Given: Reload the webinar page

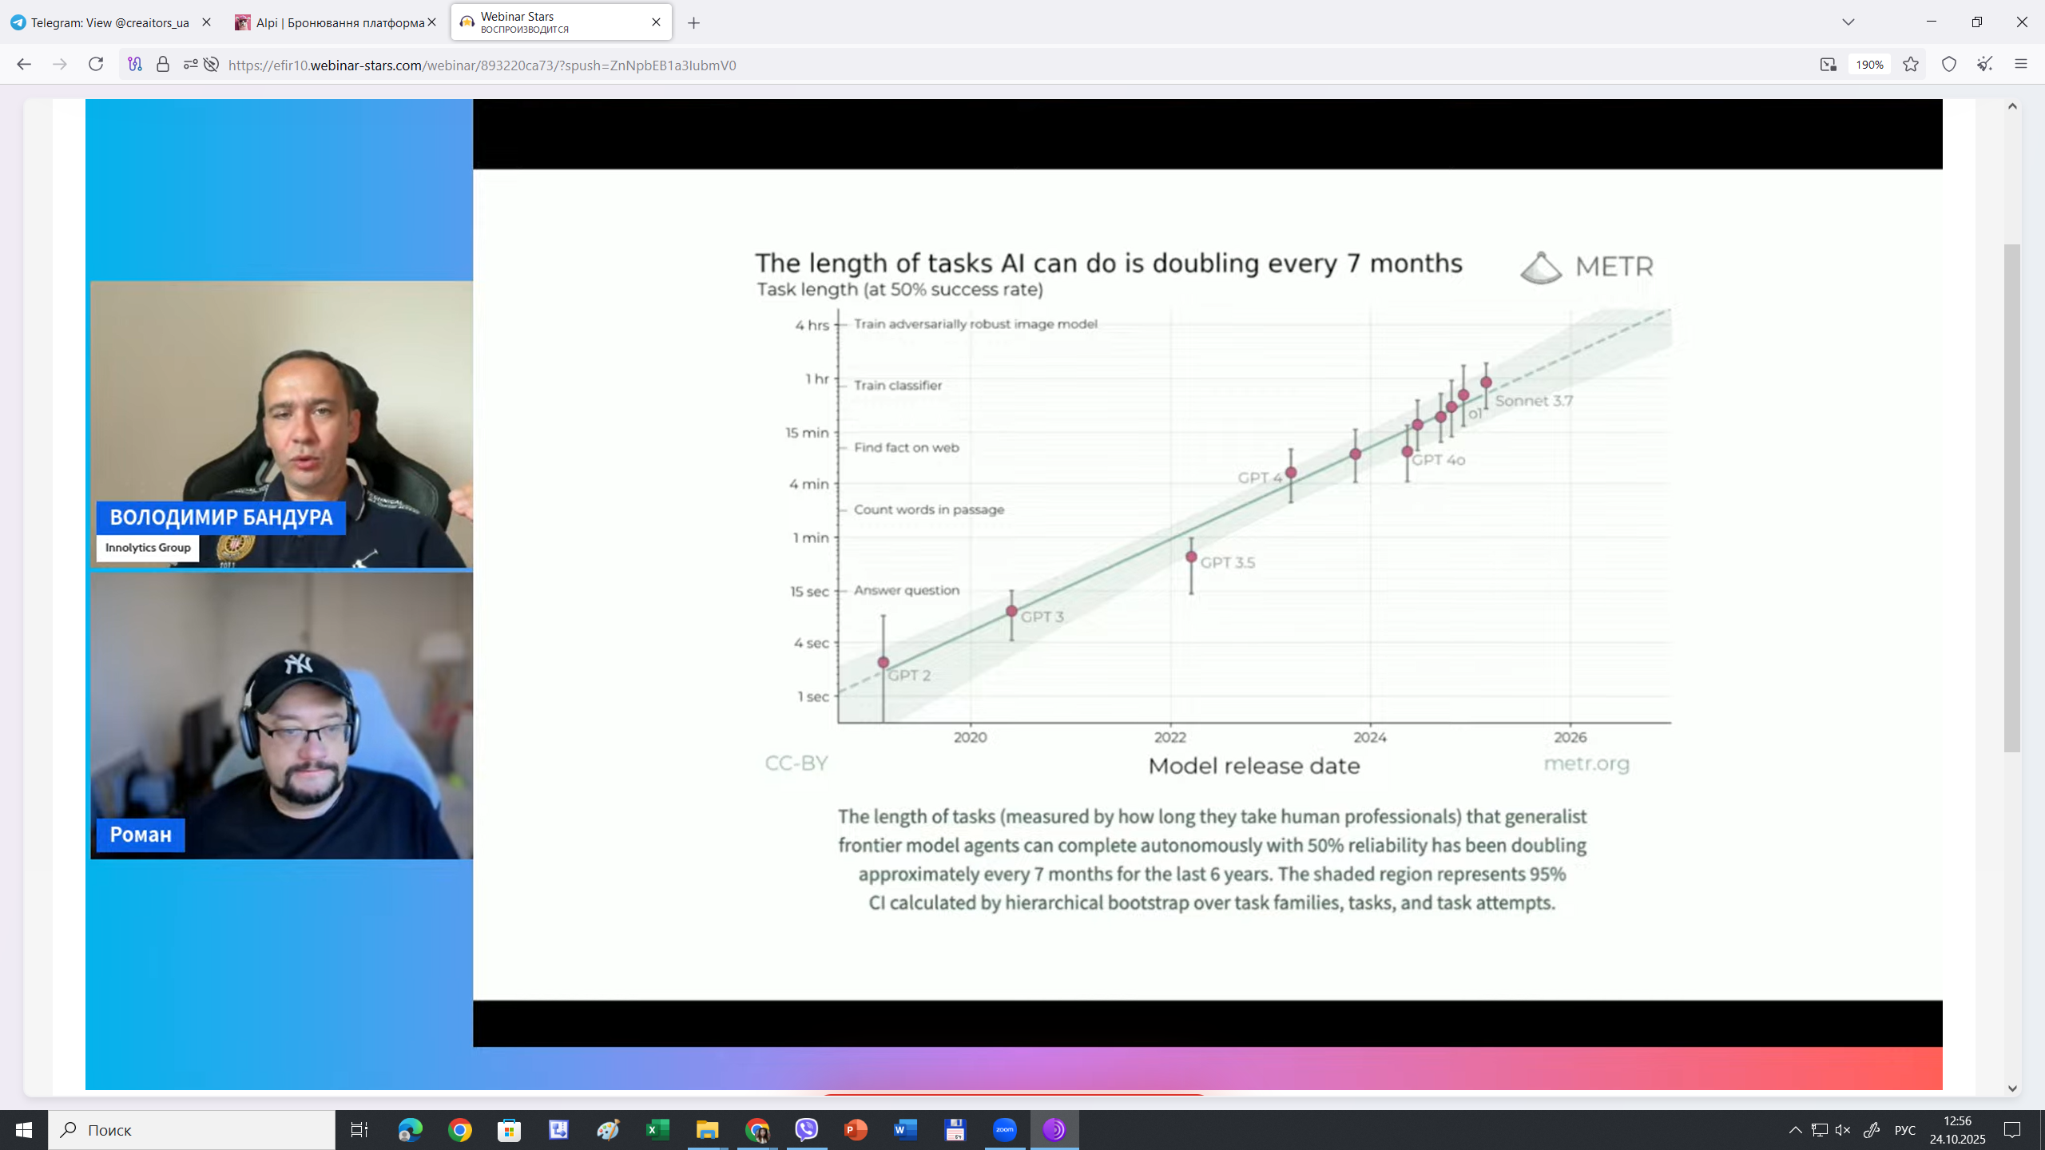Looking at the screenshot, I should 96,65.
